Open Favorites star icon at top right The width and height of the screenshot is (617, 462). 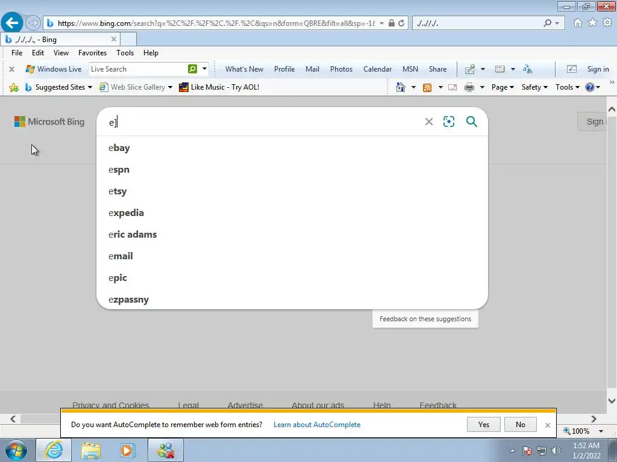[x=592, y=23]
